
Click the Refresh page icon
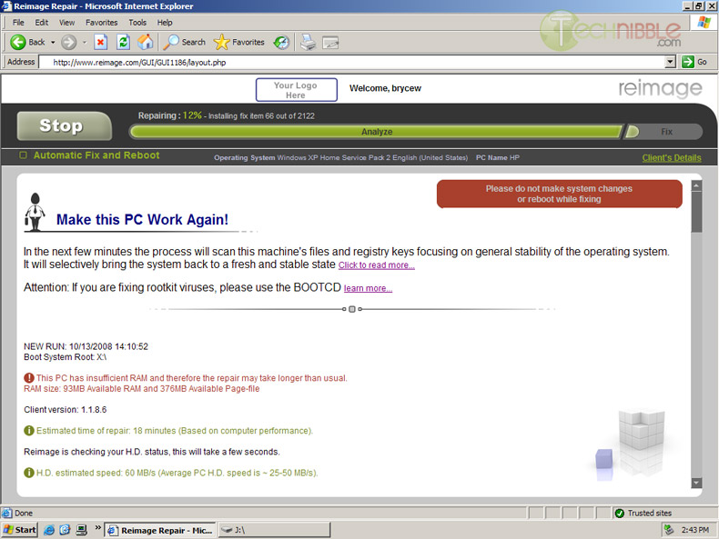pyautogui.click(x=124, y=42)
